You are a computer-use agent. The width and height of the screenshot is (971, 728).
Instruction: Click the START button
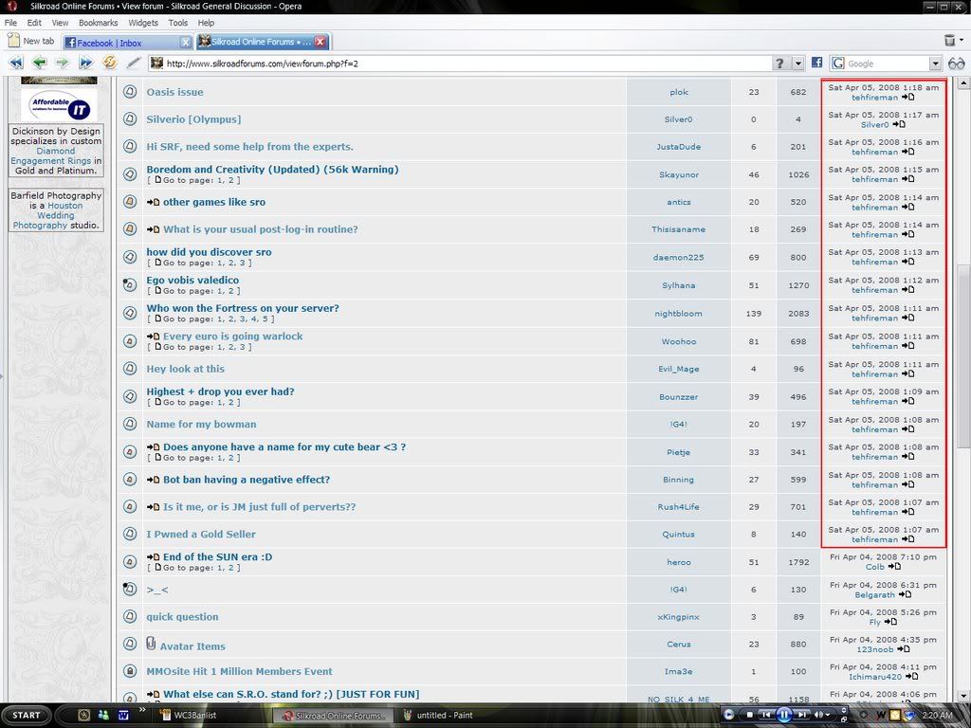[x=27, y=715]
